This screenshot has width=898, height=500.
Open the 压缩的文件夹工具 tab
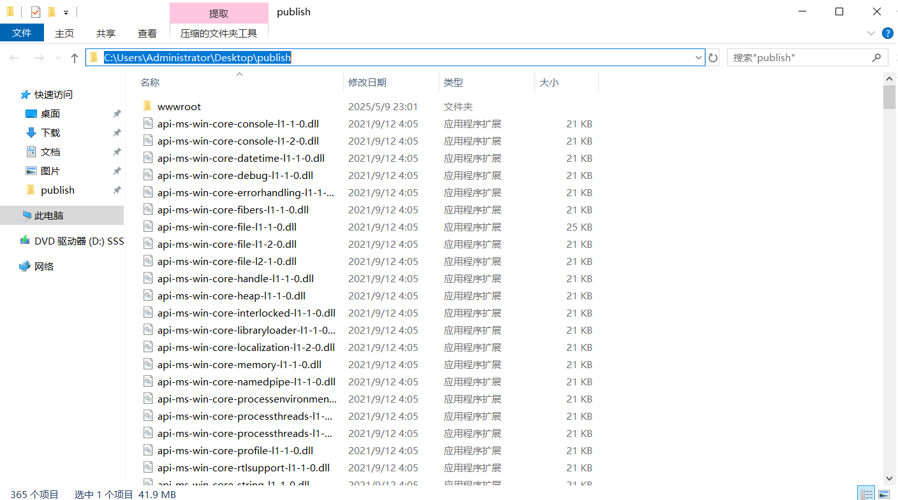pyautogui.click(x=219, y=33)
